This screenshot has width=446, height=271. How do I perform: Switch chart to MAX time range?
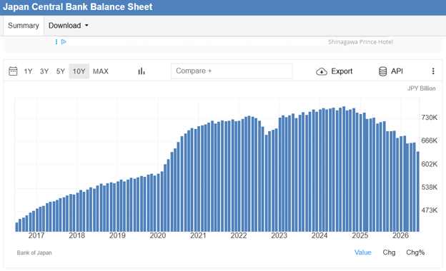(x=101, y=71)
